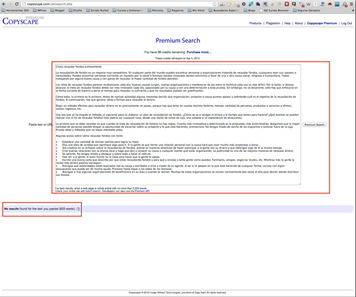Open the Herramientas SEO bookmark folder
Image resolution: width=356 pixels, height=297 pixels.
tap(15, 10)
